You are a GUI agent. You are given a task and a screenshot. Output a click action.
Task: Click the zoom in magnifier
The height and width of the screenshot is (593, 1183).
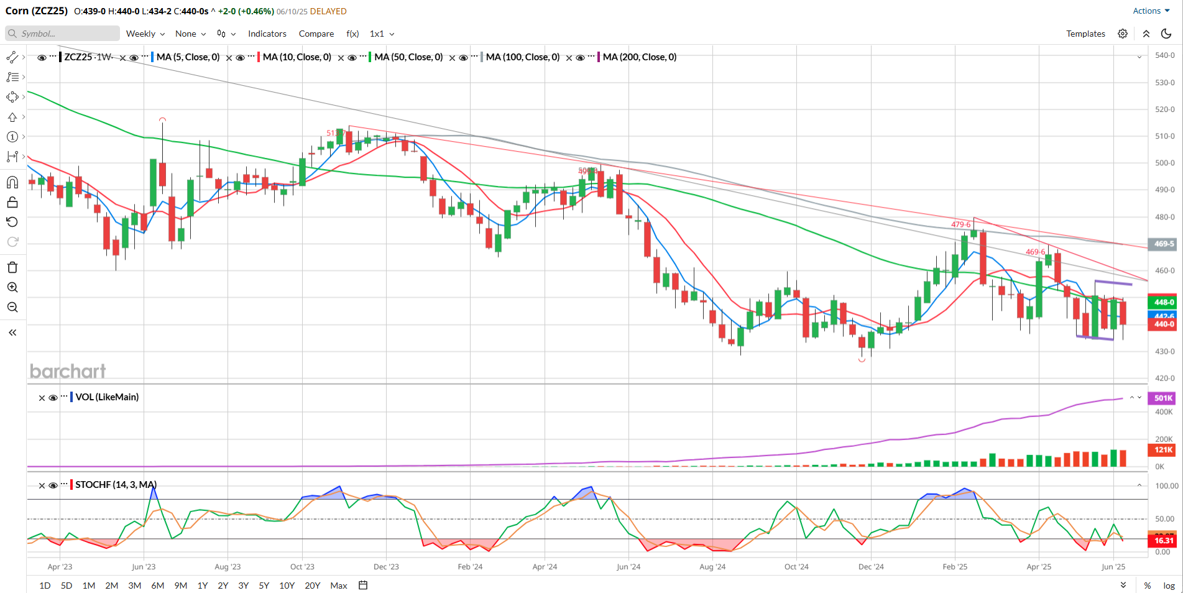coord(12,287)
